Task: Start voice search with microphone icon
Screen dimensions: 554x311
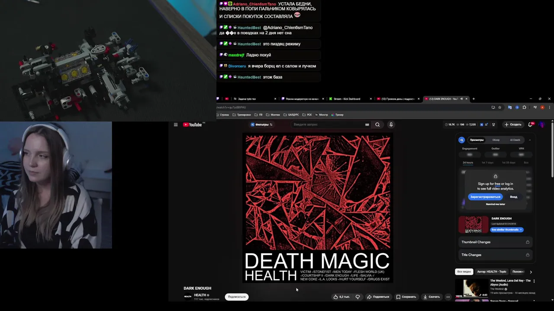Action: [x=391, y=124]
